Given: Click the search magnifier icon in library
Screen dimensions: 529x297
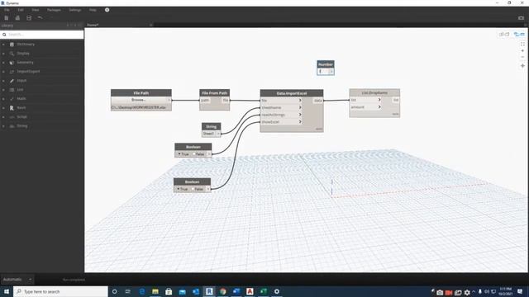Looking at the screenshot, I should [x=4, y=35].
